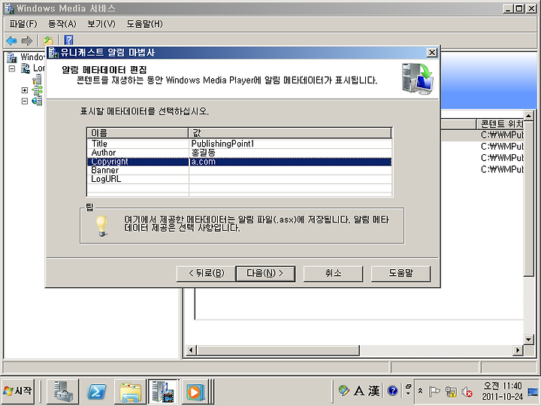This screenshot has height=406, width=541.
Task: Open Server Manager from the taskbar
Action: [x=63, y=392]
